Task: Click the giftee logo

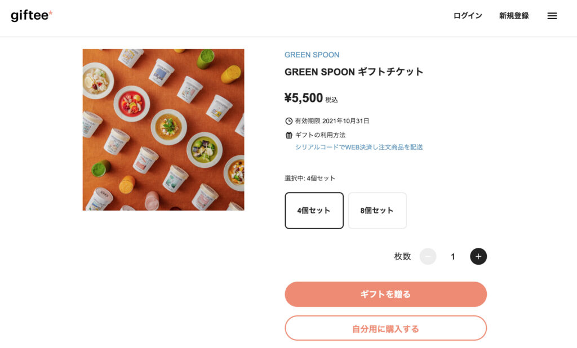Action: pos(30,16)
